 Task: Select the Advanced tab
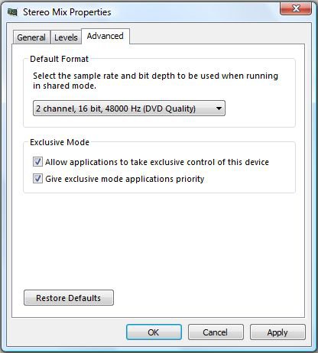point(105,36)
